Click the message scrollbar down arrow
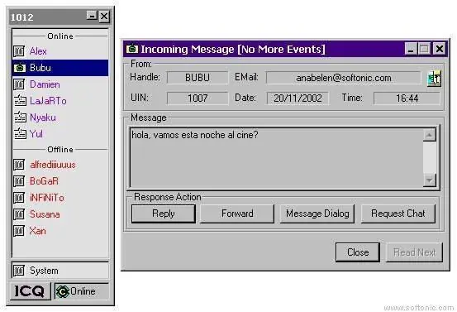This screenshot has height=312, width=457. tap(429, 180)
